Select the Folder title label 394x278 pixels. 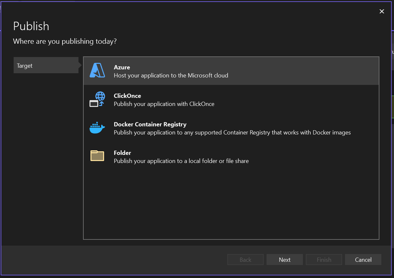point(122,153)
